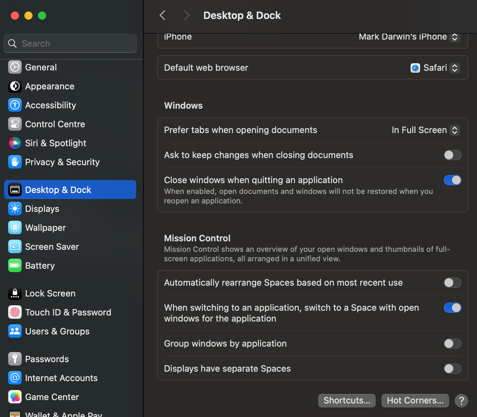The image size is (477, 417).
Task: Open Screen Saver settings
Action: (70, 247)
